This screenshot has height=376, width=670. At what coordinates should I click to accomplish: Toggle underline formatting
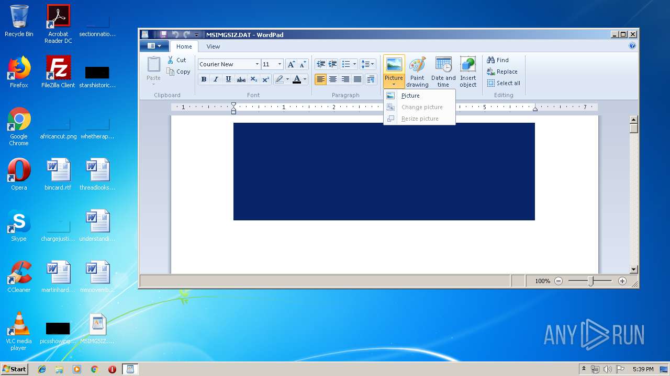coord(228,79)
